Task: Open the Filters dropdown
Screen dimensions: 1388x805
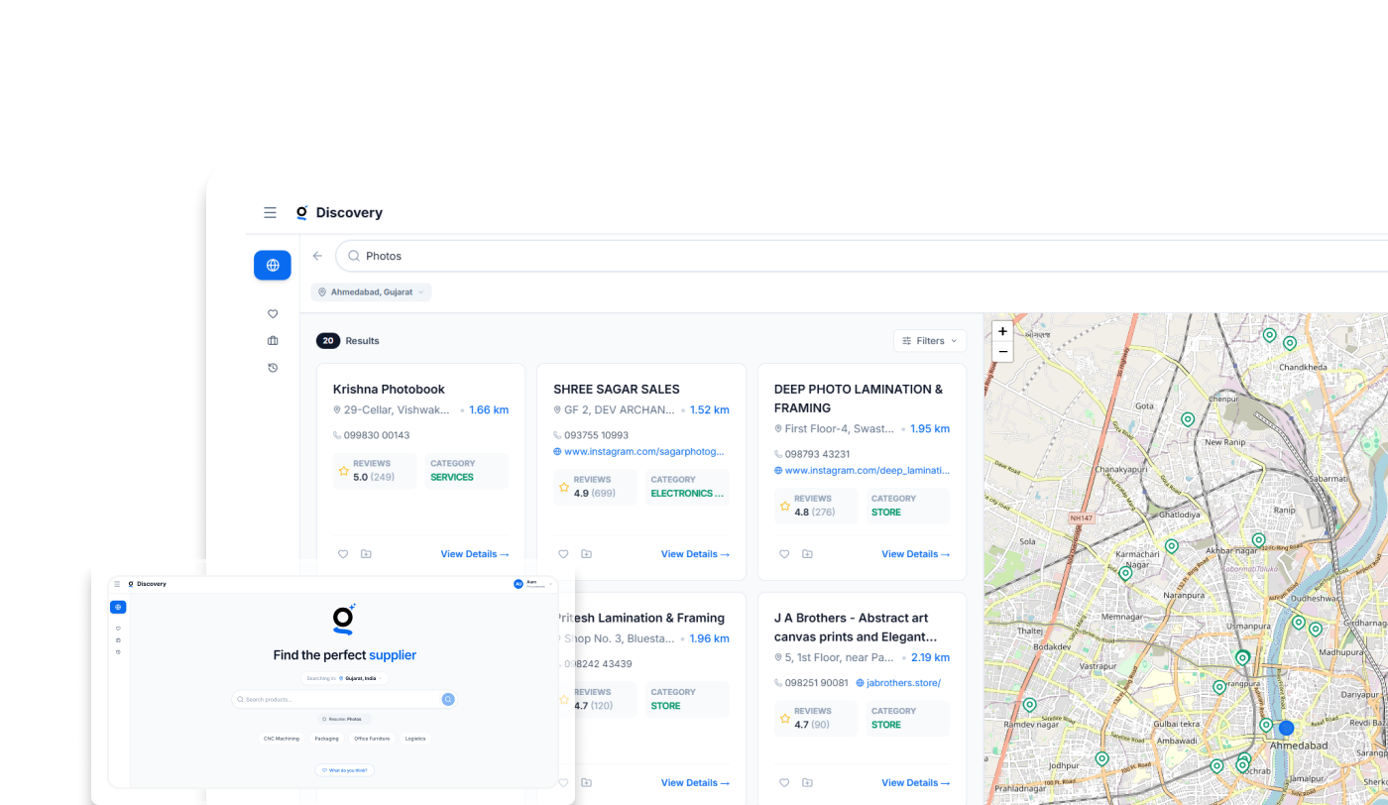Action: click(x=930, y=341)
